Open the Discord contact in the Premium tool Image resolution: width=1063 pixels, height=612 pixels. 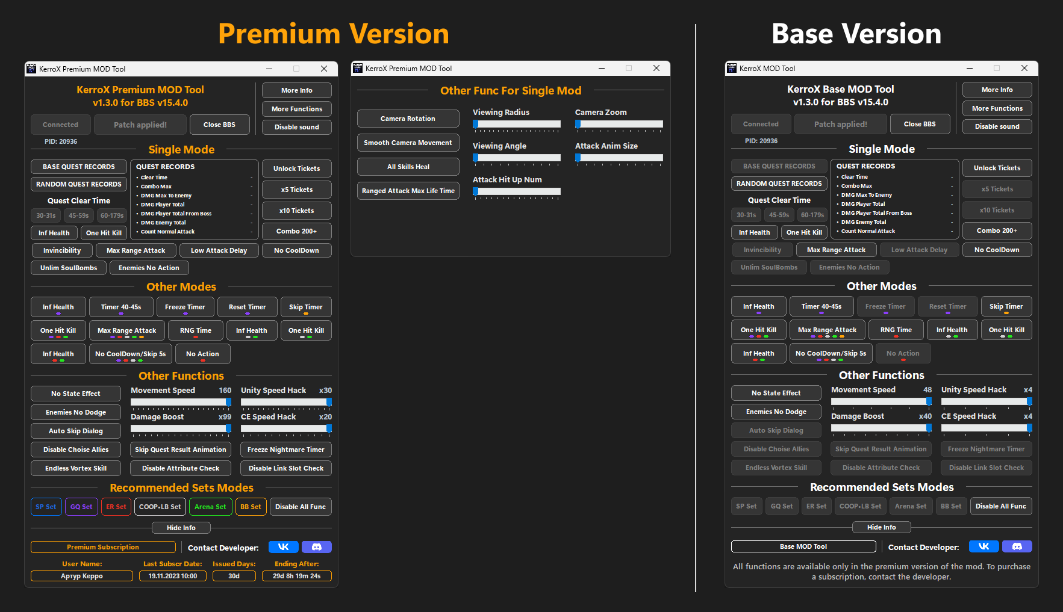point(316,546)
